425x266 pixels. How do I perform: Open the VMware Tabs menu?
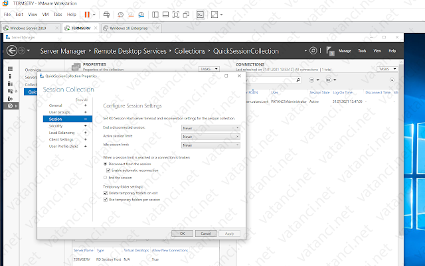point(58,15)
